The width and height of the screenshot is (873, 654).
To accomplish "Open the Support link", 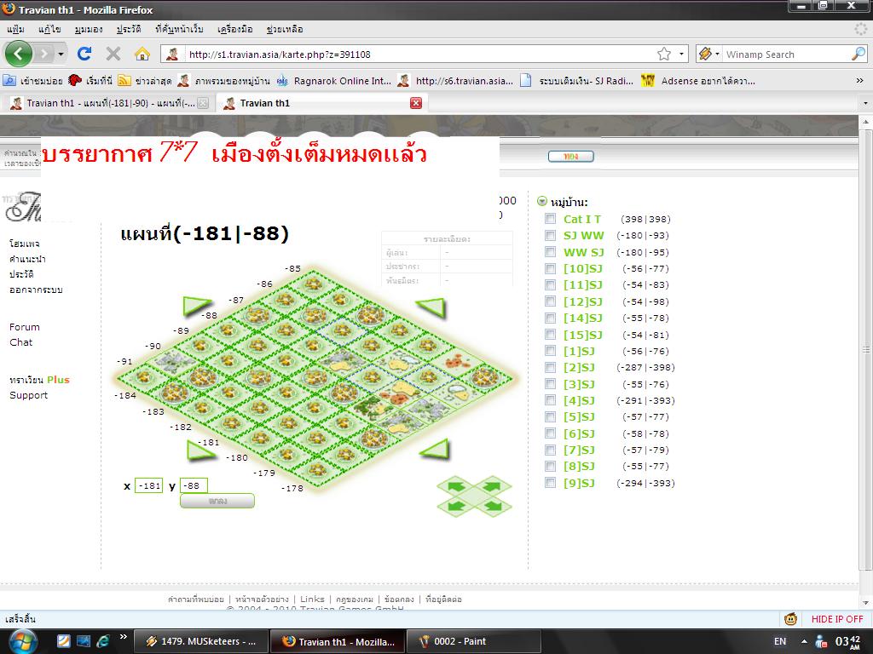I will tap(28, 395).
